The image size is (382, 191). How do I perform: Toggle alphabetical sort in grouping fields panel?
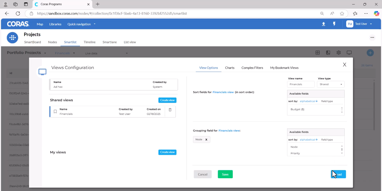point(309,140)
